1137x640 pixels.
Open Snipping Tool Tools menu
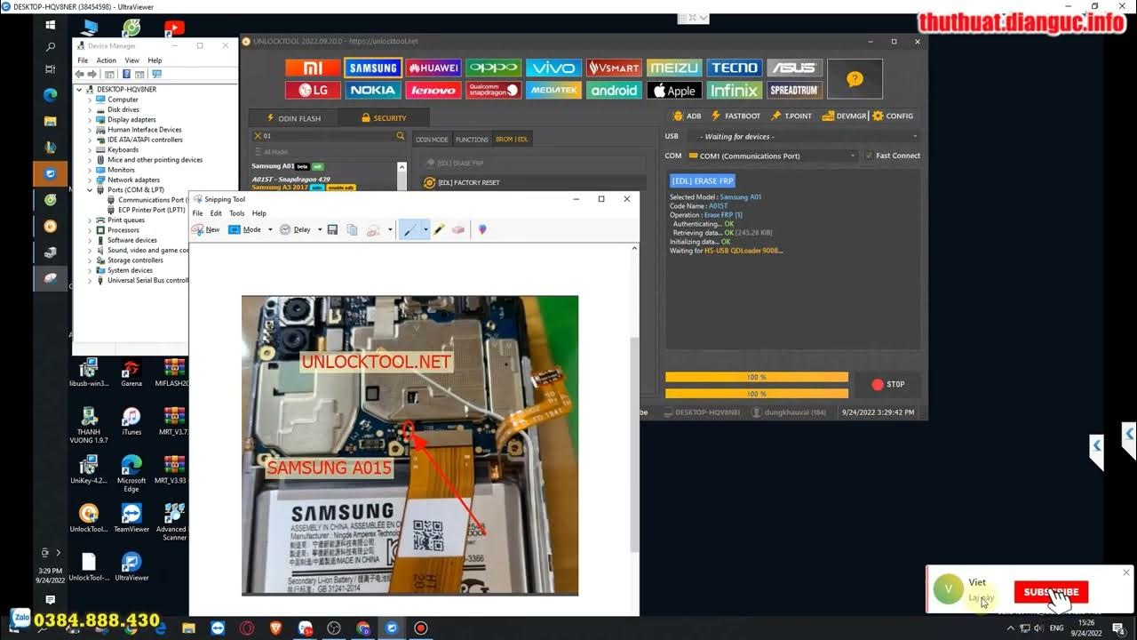(x=236, y=213)
